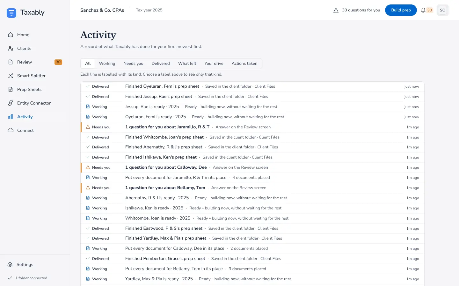Click checkmark icon on Pemberton delivered row
Image resolution: width=459 pixels, height=286 pixels.
click(x=88, y=258)
